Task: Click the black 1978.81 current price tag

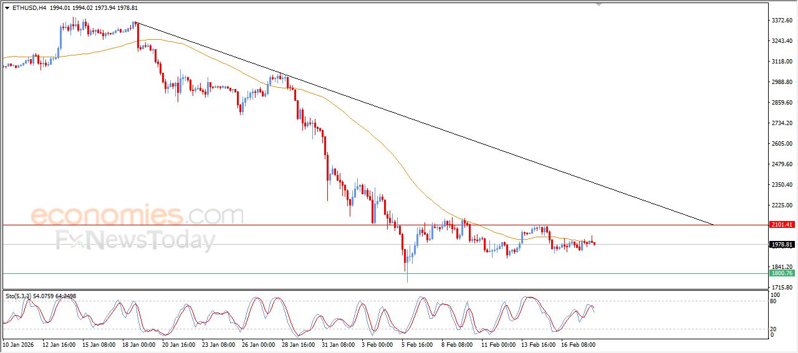Action: [781, 245]
